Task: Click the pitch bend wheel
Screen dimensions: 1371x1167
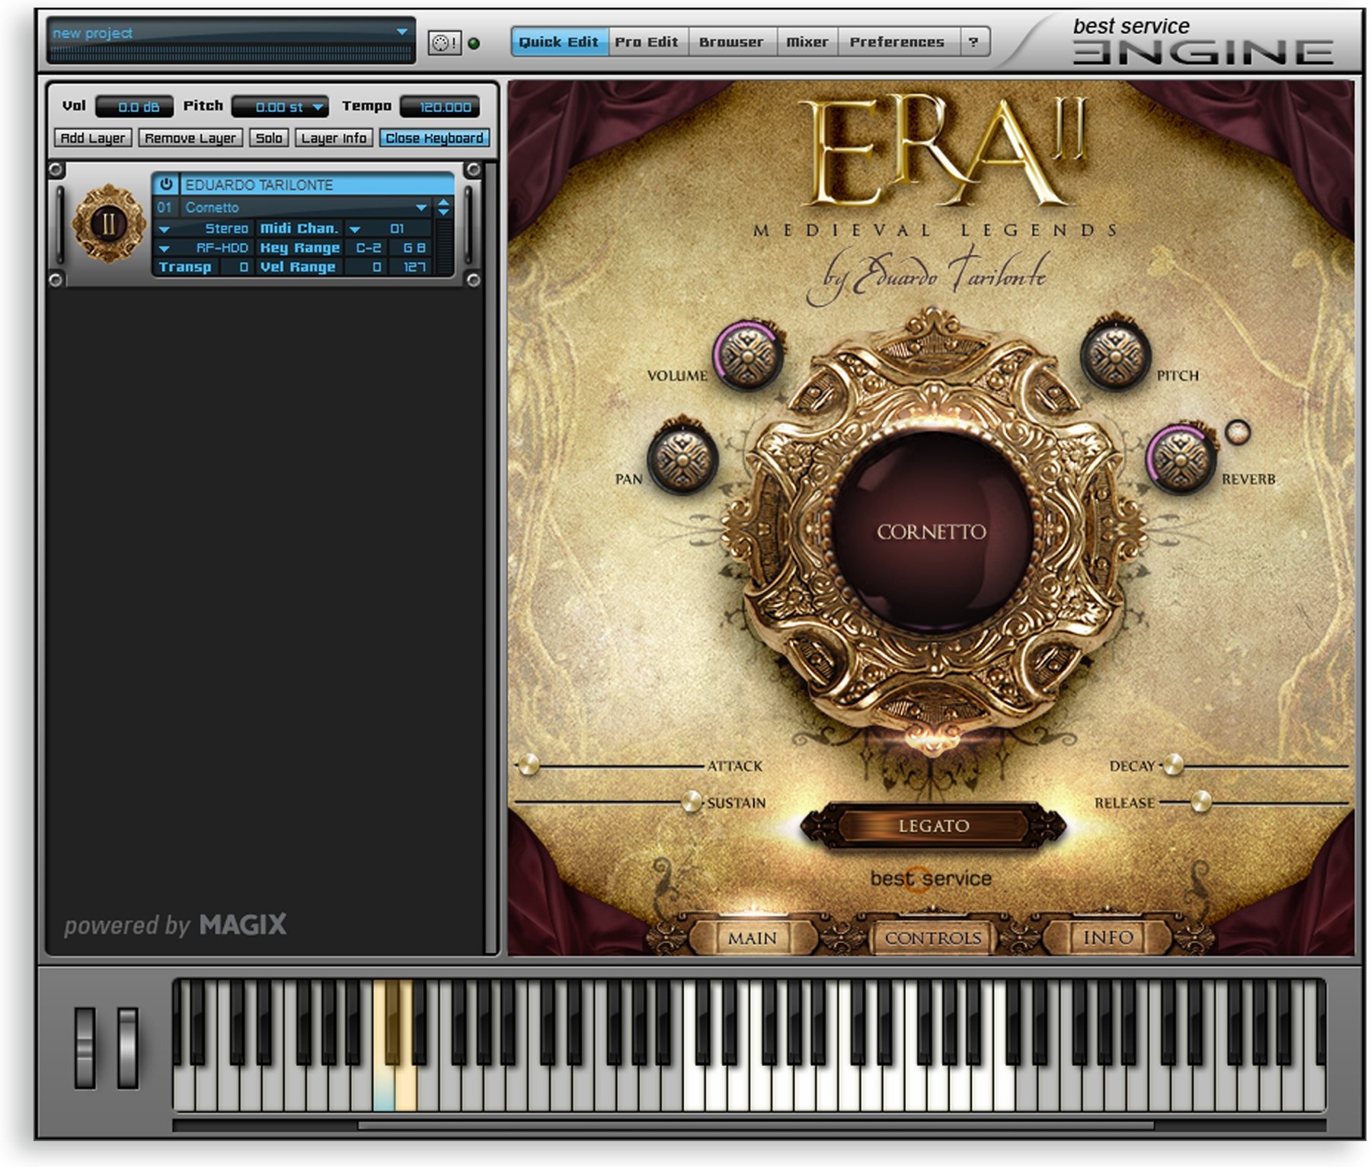Action: (x=85, y=1047)
